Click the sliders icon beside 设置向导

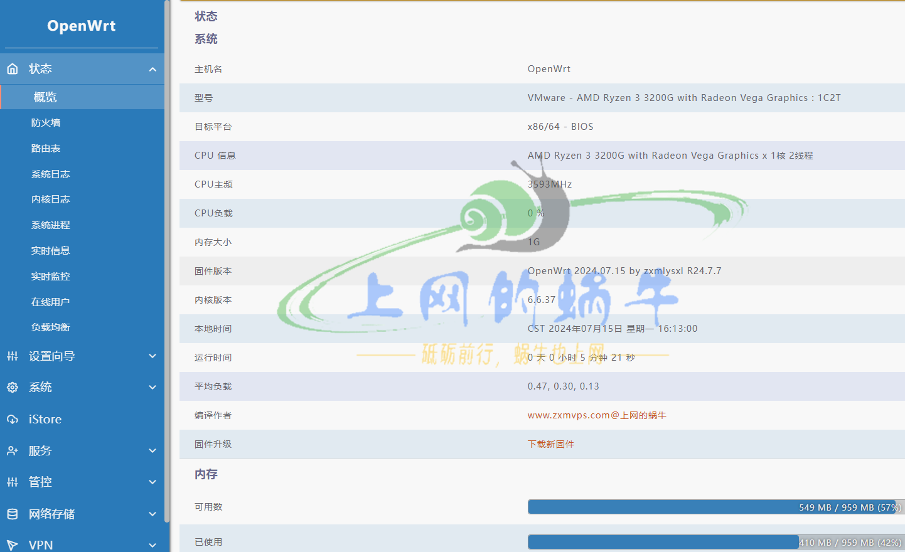point(13,356)
